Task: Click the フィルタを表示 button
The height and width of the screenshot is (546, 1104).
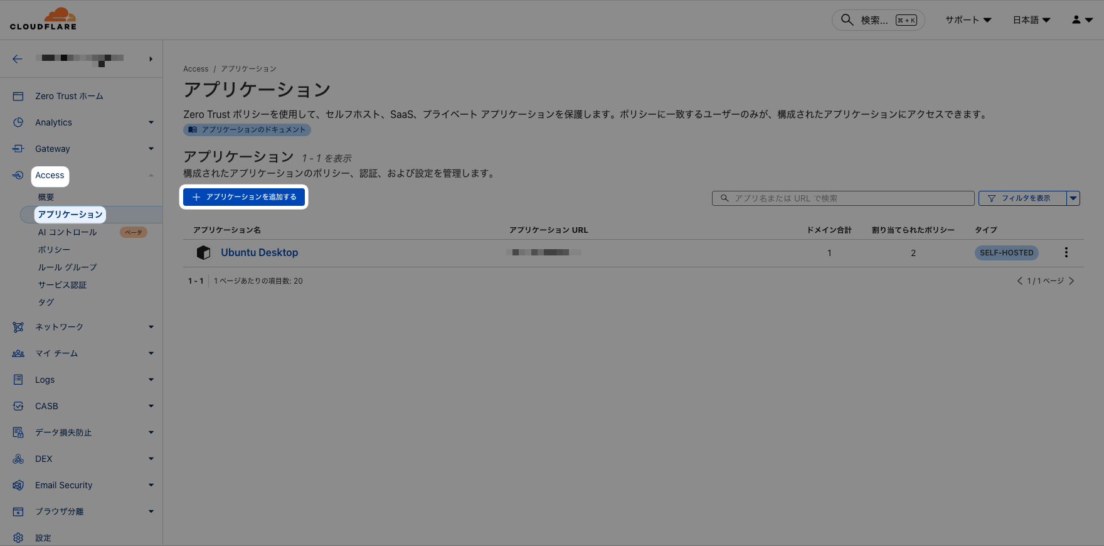Action: [x=1022, y=198]
